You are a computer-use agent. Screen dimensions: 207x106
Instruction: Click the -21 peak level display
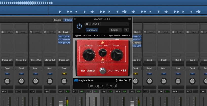click(167, 91)
